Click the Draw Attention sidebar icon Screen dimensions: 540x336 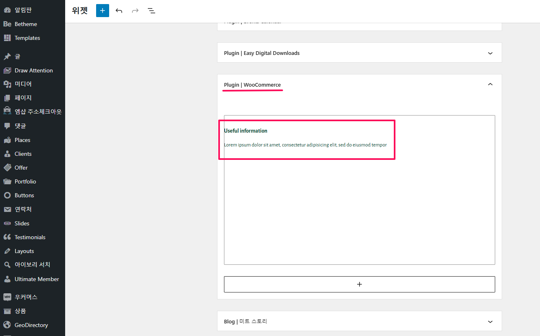coord(7,70)
